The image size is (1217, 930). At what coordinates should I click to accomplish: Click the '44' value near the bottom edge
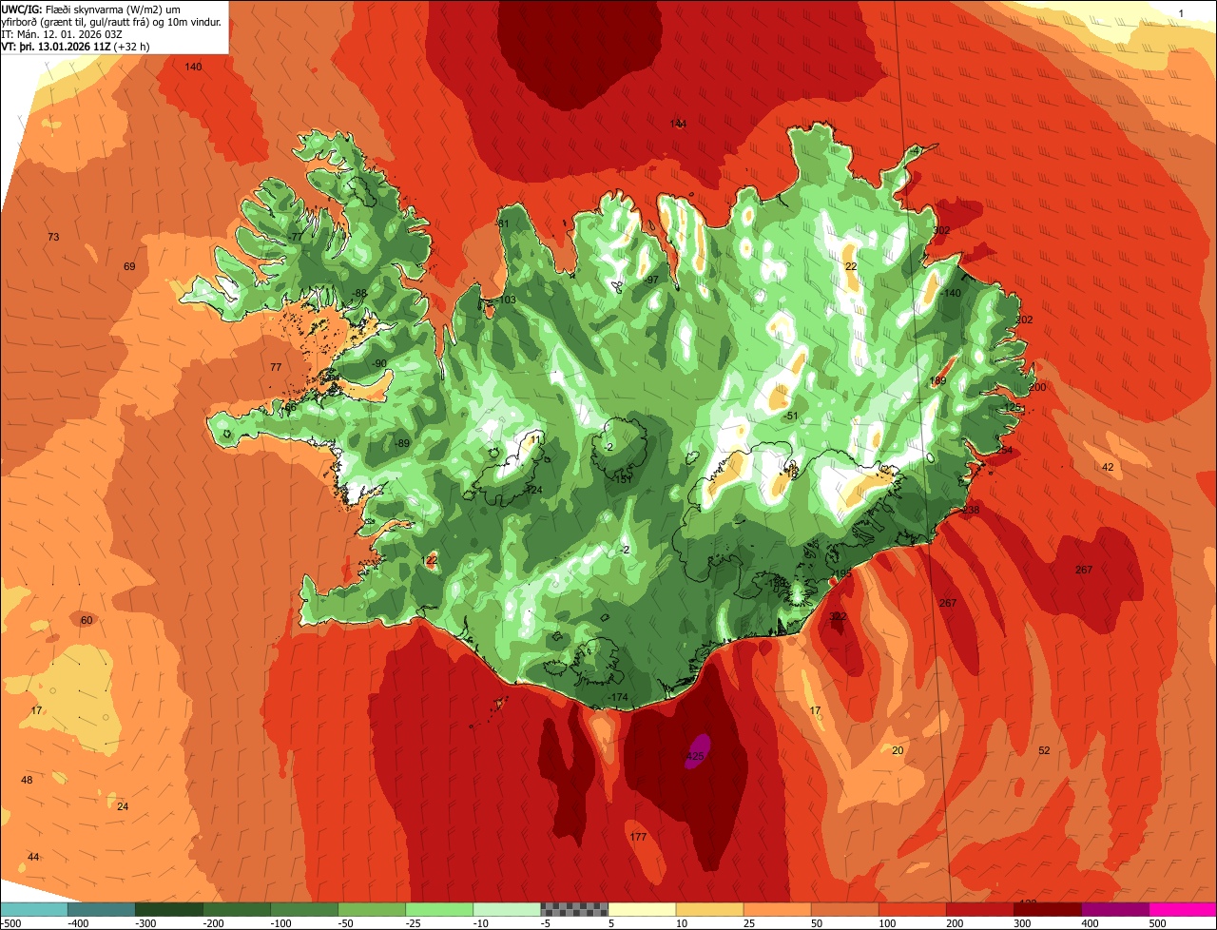[x=33, y=857]
